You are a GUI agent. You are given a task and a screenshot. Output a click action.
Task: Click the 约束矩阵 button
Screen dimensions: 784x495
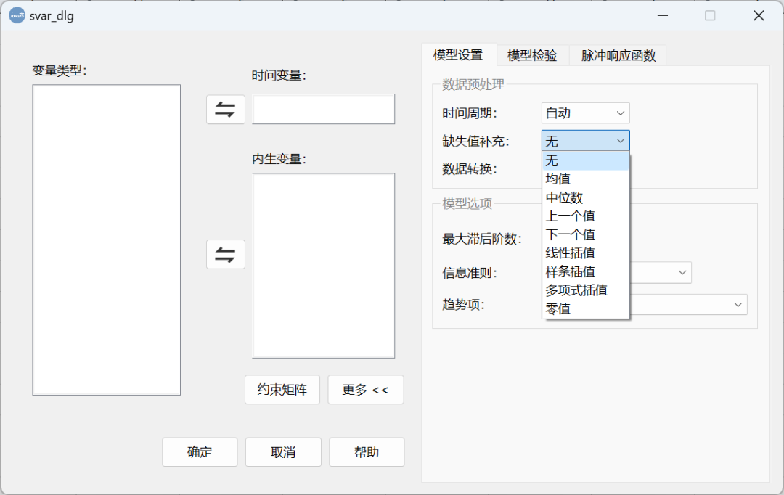(282, 390)
